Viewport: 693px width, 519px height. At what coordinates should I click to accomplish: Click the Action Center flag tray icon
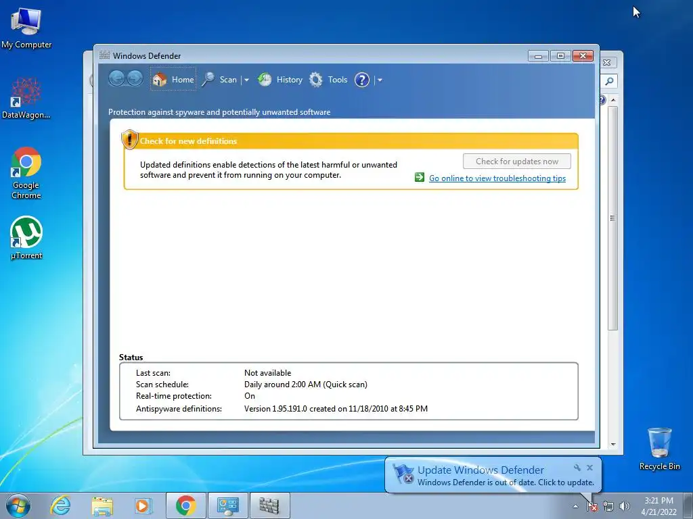[x=591, y=506]
